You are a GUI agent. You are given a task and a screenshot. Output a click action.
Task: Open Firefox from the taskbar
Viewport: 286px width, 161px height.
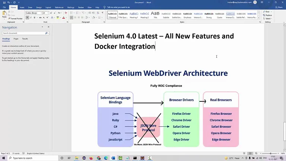tap(91, 158)
